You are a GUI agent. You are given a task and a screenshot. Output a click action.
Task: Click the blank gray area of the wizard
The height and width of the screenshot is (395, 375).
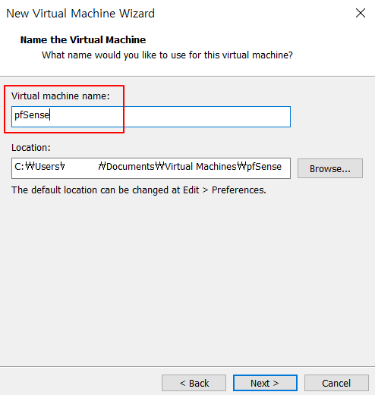click(x=187, y=278)
